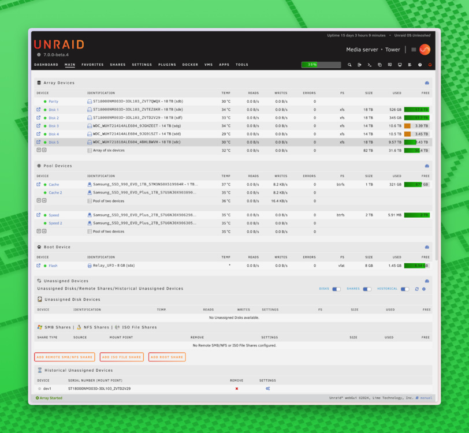Click the 39% progress bar in header
Viewport: 469px width, 433px height.
tap(321, 65)
